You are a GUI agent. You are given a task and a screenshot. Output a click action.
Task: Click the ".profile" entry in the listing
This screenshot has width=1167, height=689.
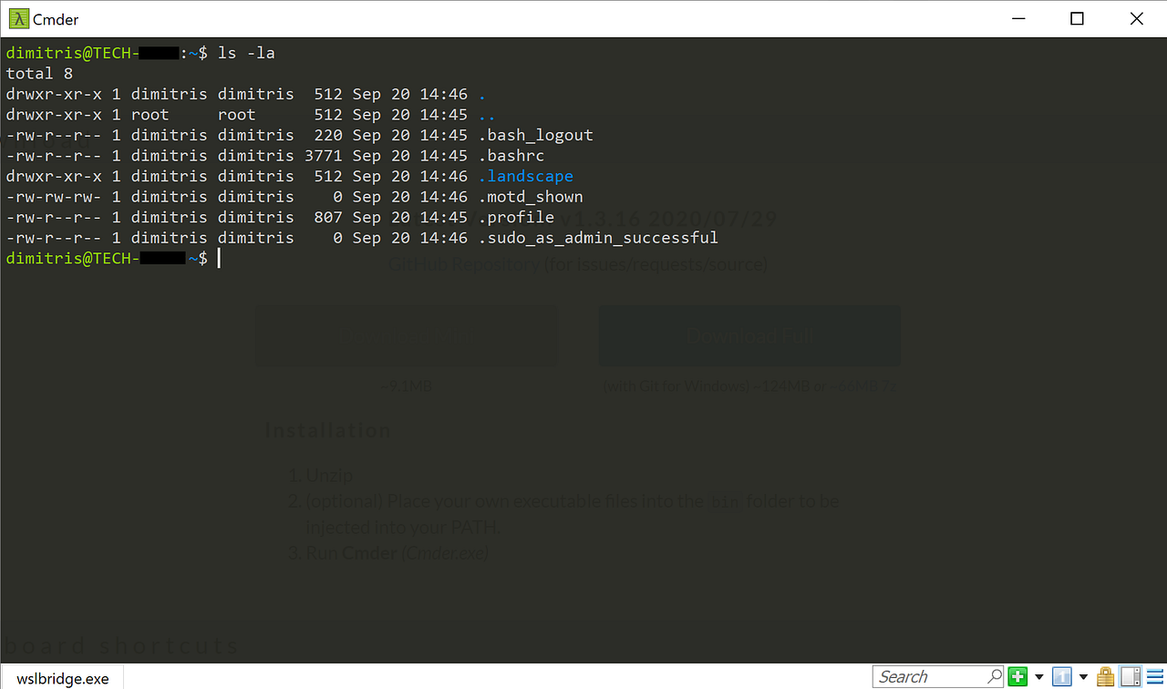[516, 217]
